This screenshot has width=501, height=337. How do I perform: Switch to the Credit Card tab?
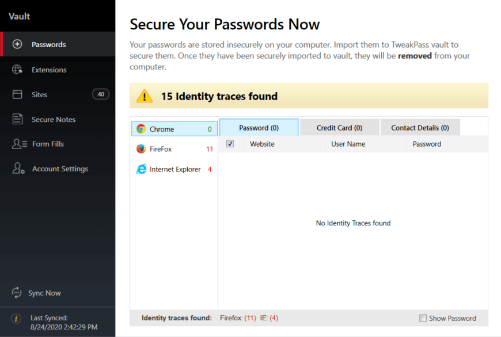tap(339, 127)
